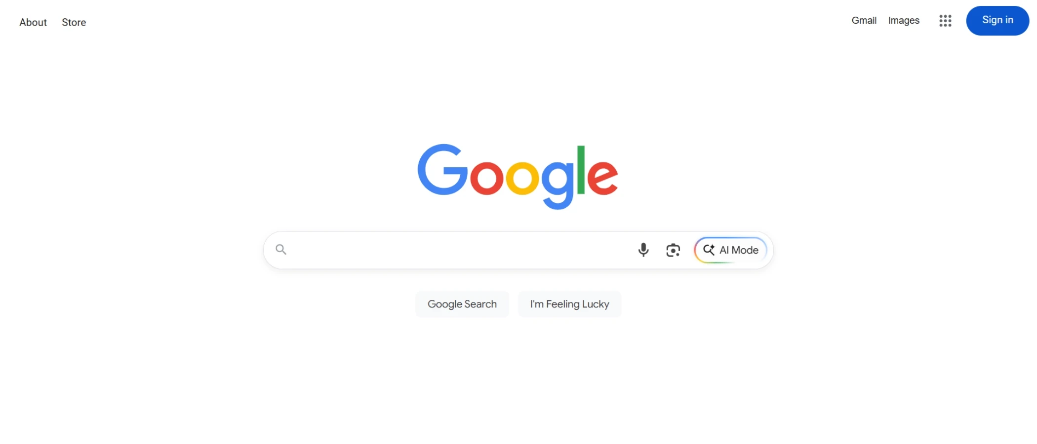Click the red e in the logo
This screenshot has width=1037, height=444.
[602, 178]
